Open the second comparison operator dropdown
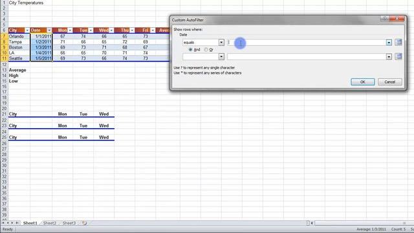The height and width of the screenshot is (233, 414). click(x=221, y=56)
